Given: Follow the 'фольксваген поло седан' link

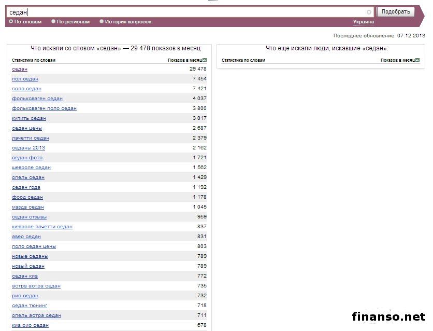Looking at the screenshot, I should (44, 108).
